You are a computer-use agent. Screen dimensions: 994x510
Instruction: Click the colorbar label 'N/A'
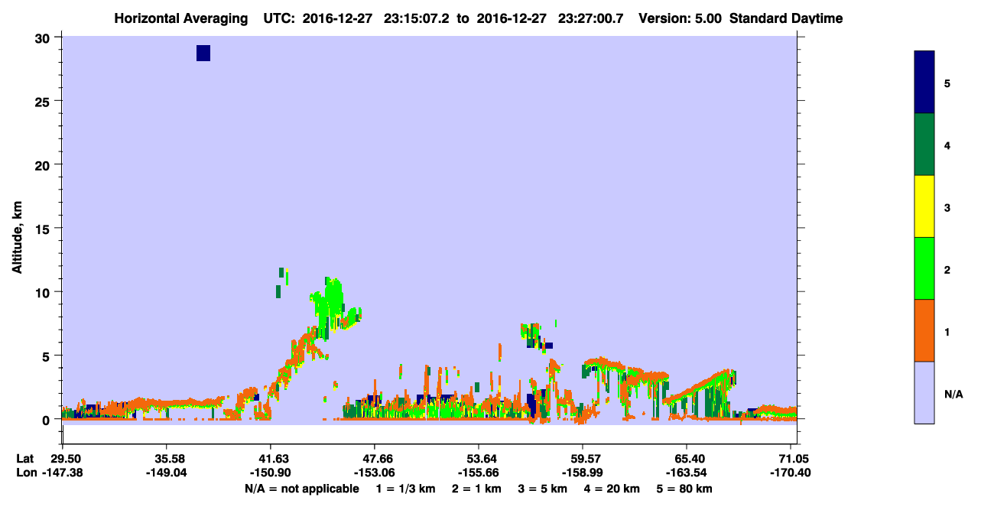953,395
